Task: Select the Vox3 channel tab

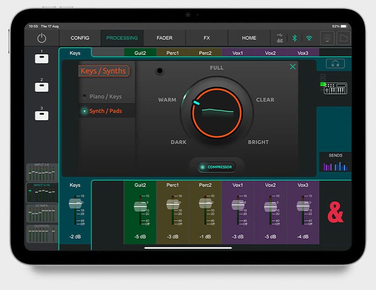Action: pos(303,53)
